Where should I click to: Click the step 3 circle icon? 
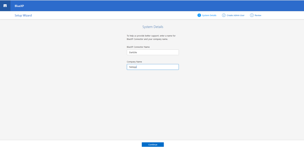click(x=252, y=15)
